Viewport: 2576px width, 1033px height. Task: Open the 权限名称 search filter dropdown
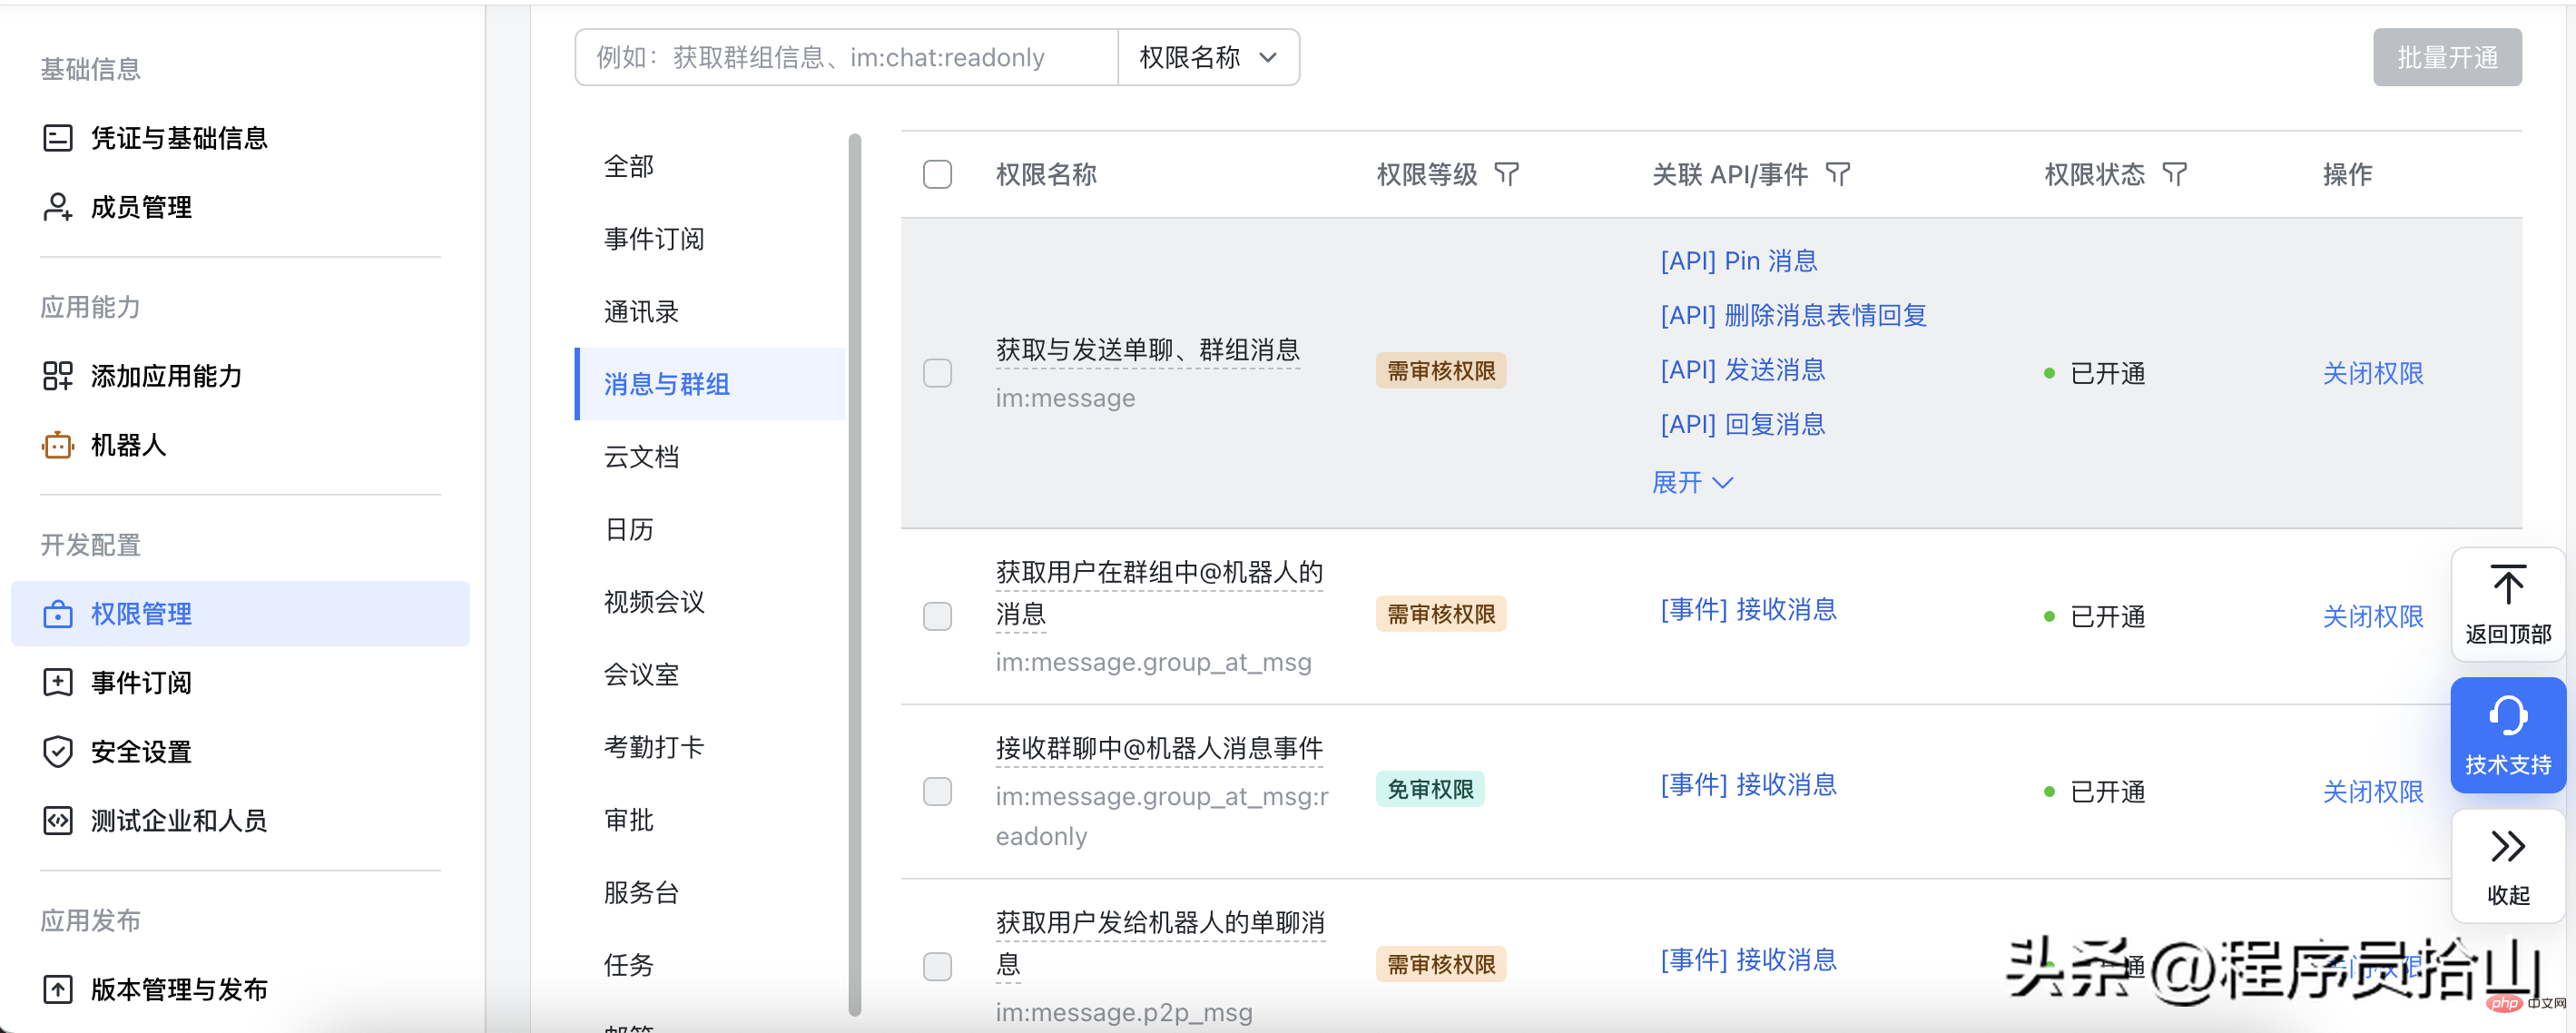(x=1208, y=57)
